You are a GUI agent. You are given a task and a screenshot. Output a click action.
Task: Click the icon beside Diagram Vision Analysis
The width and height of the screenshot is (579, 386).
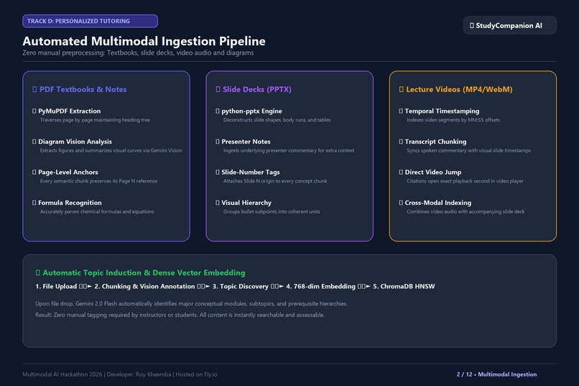(34, 142)
